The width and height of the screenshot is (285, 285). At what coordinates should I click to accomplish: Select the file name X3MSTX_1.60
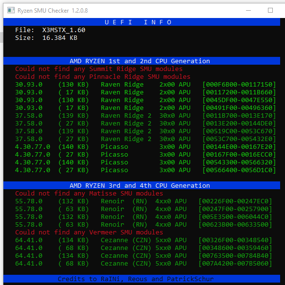click(x=64, y=30)
